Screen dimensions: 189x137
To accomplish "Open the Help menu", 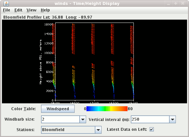I will click(45, 10).
